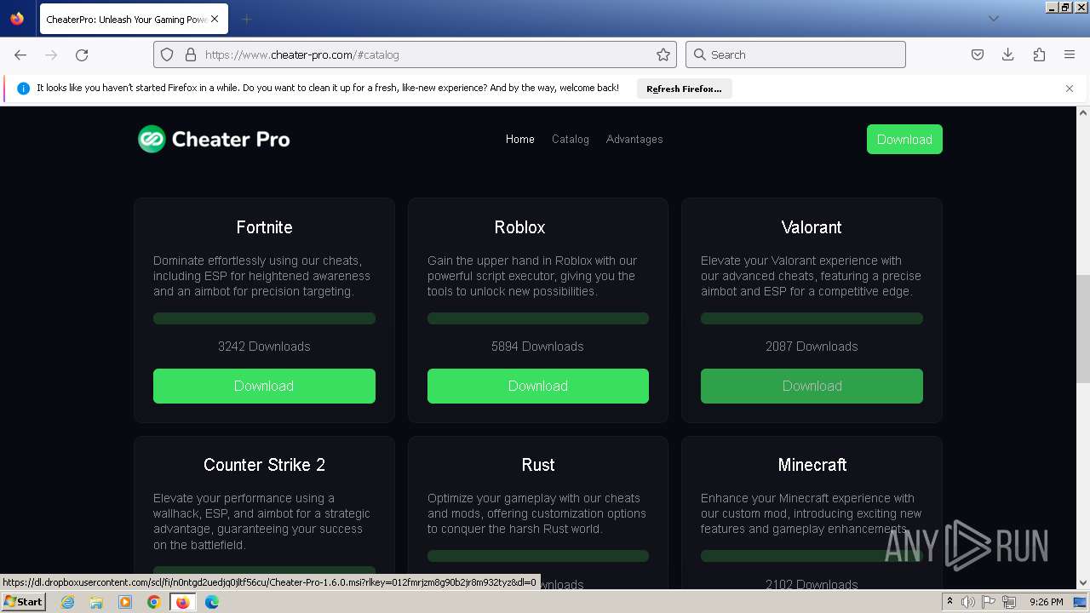Click the header Download button

904,140
